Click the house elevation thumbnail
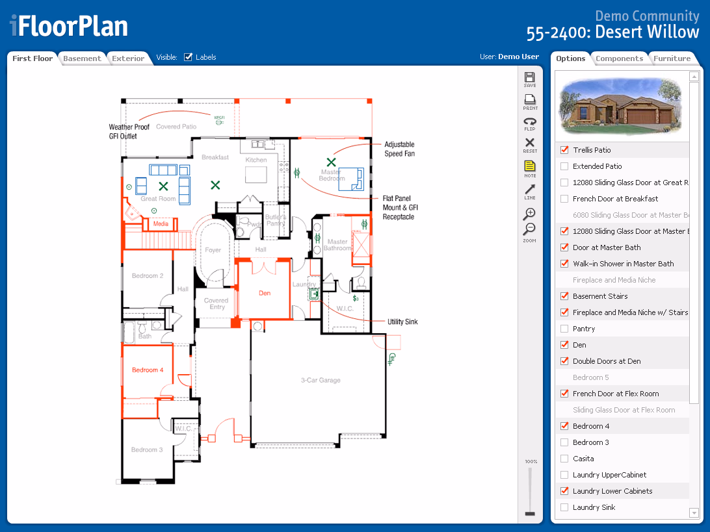This screenshot has height=532, width=710. [622, 107]
